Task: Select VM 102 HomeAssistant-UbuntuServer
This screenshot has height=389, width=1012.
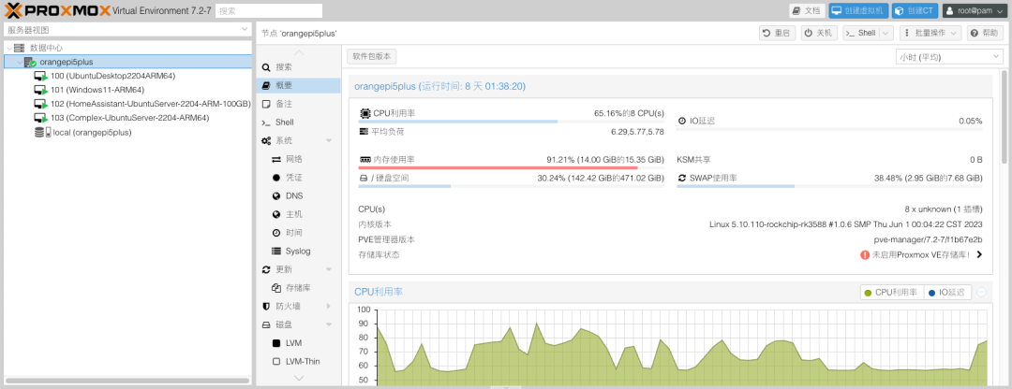Action: [150, 104]
